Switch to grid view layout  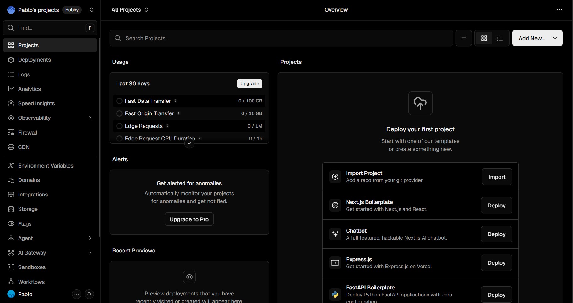point(484,38)
